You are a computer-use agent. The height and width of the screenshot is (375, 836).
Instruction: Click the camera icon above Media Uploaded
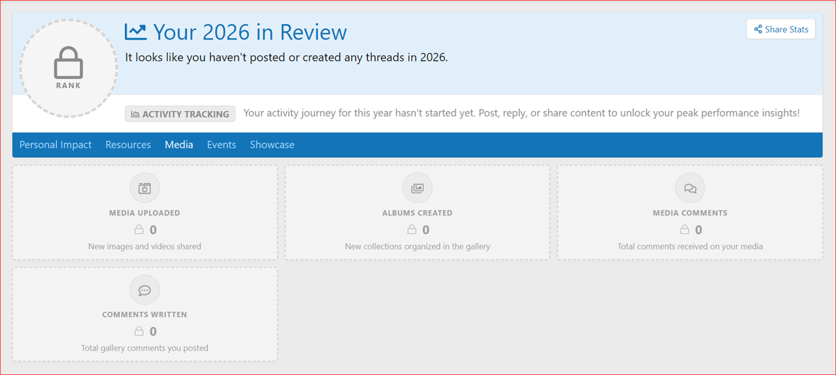tap(144, 188)
